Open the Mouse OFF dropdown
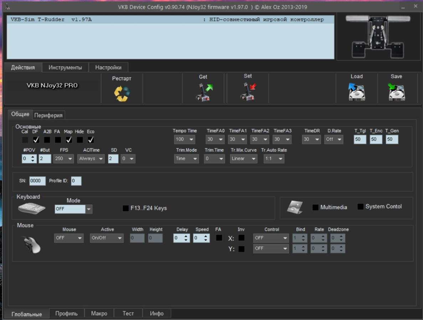 coord(69,238)
